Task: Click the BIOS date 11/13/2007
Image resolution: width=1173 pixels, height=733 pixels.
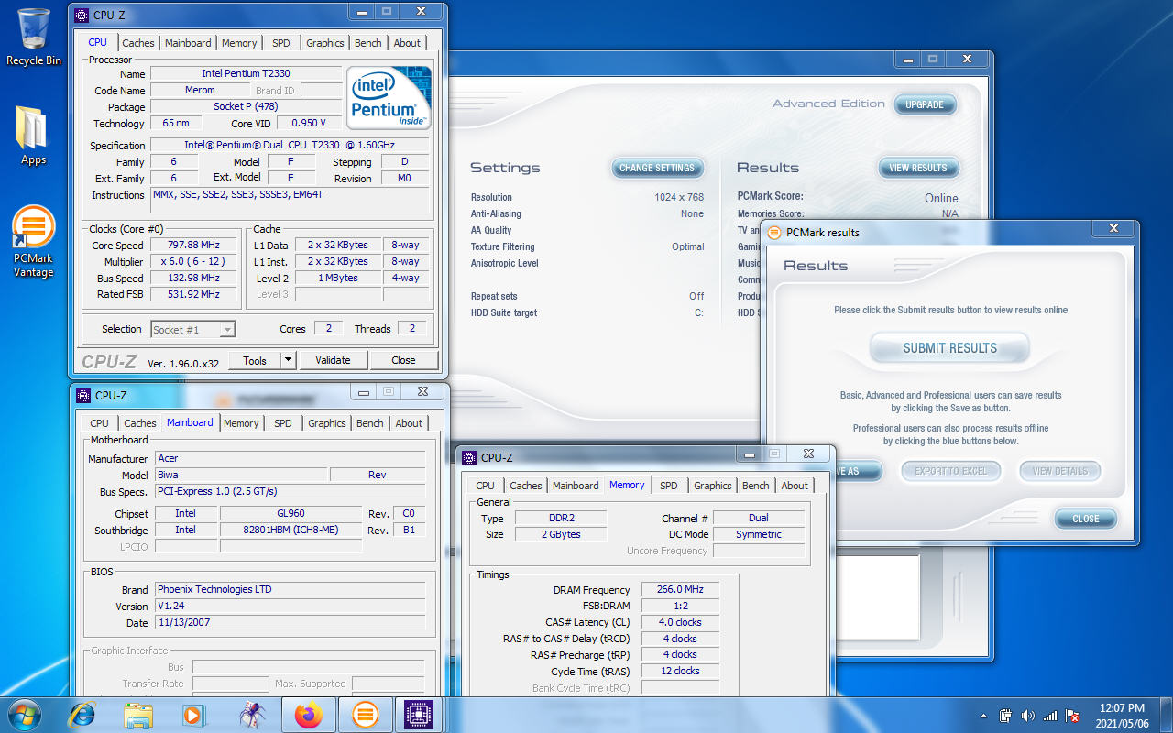Action: click(x=291, y=622)
